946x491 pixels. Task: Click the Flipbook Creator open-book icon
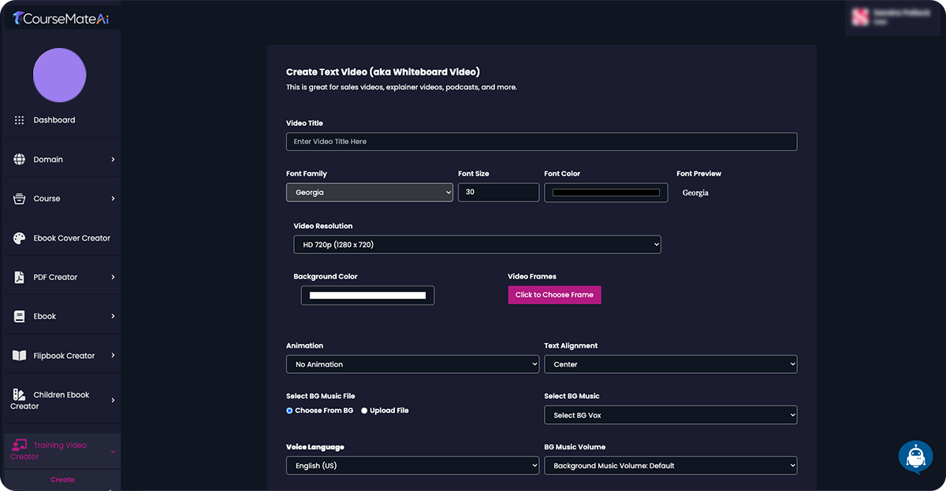pyautogui.click(x=19, y=356)
